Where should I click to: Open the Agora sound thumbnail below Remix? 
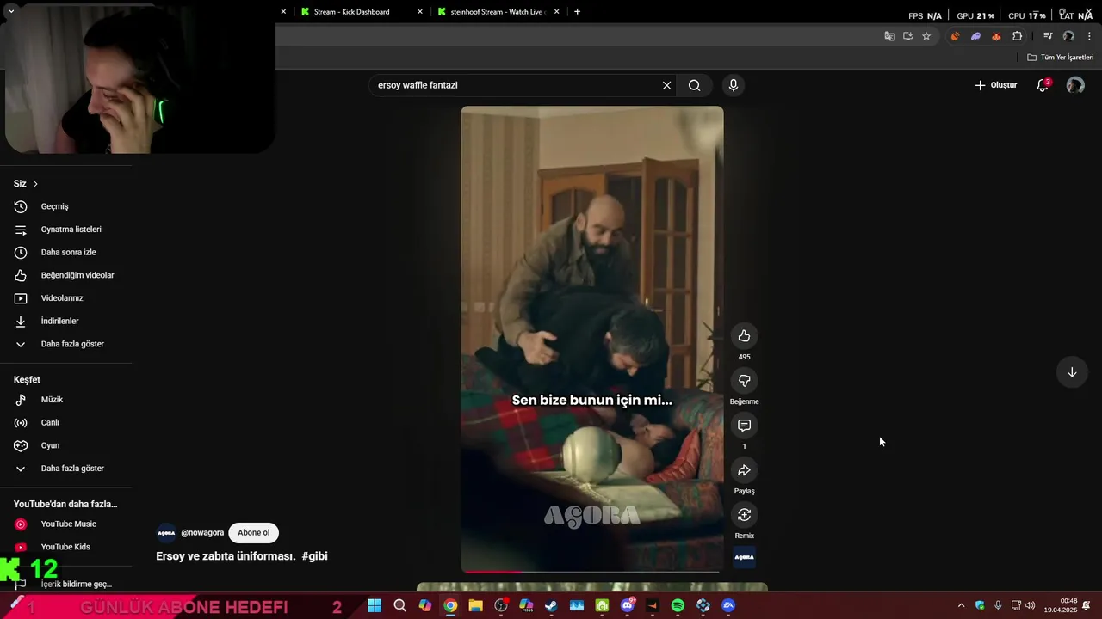coord(744,557)
